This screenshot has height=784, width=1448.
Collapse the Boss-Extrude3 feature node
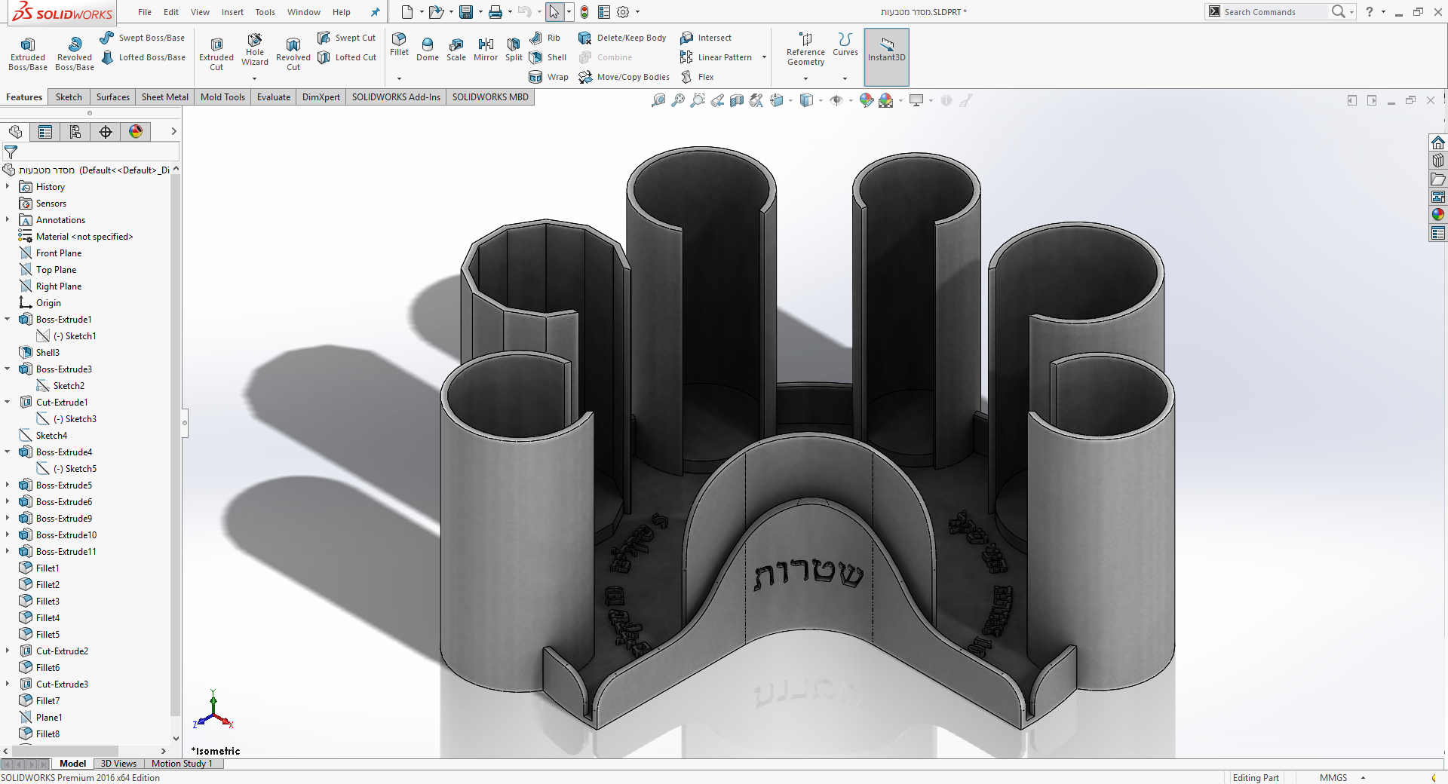8,369
